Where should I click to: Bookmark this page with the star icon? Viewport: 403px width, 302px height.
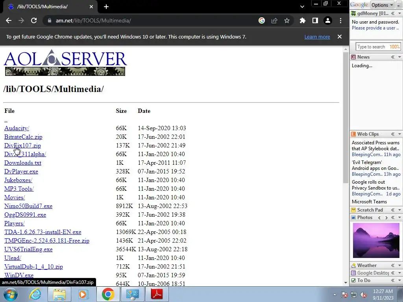coord(287,20)
